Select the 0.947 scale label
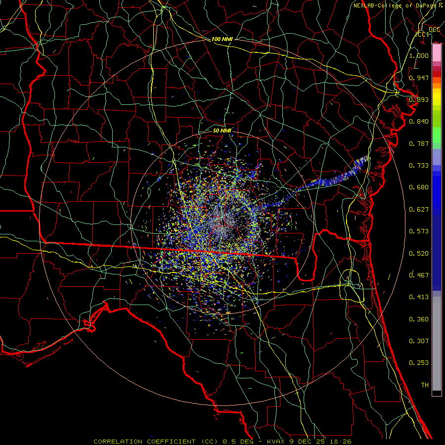445x445 pixels. pos(419,78)
